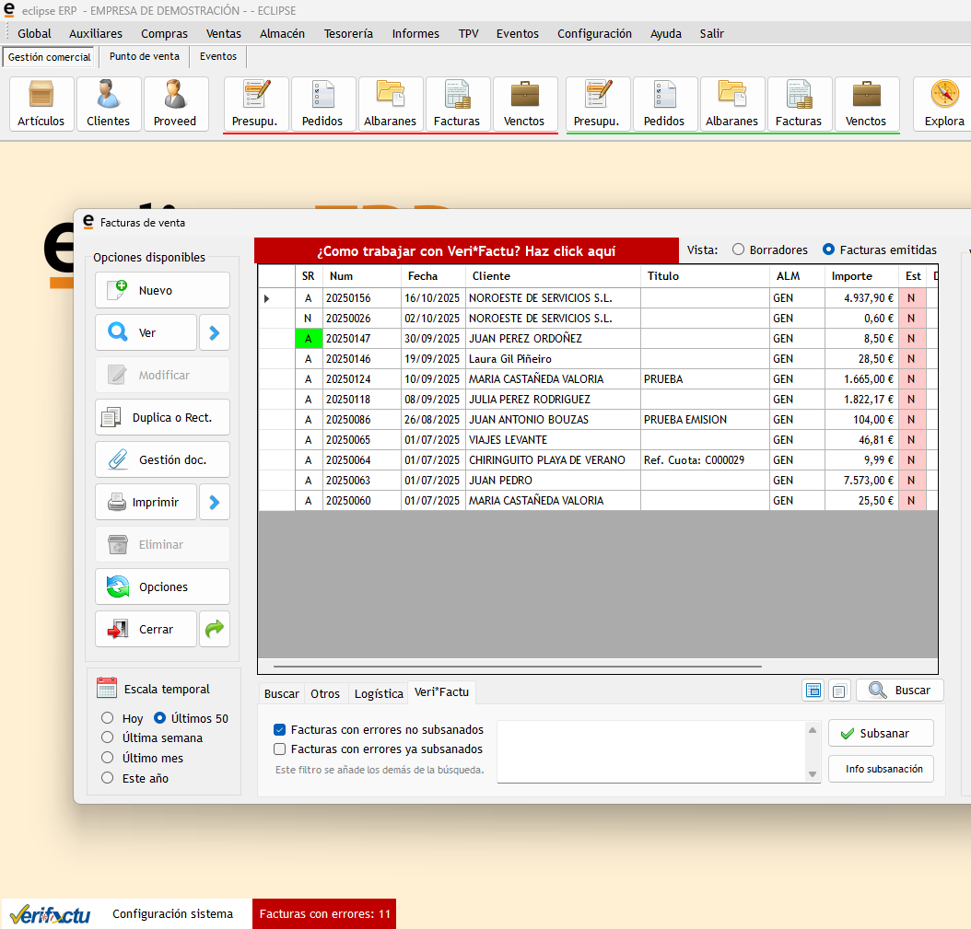The height and width of the screenshot is (929, 971).
Task: Select the Borradores view radio button
Action: click(739, 250)
